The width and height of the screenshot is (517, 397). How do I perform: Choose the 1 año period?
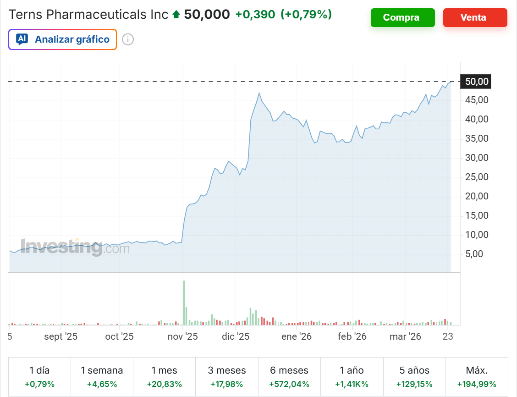(352, 377)
